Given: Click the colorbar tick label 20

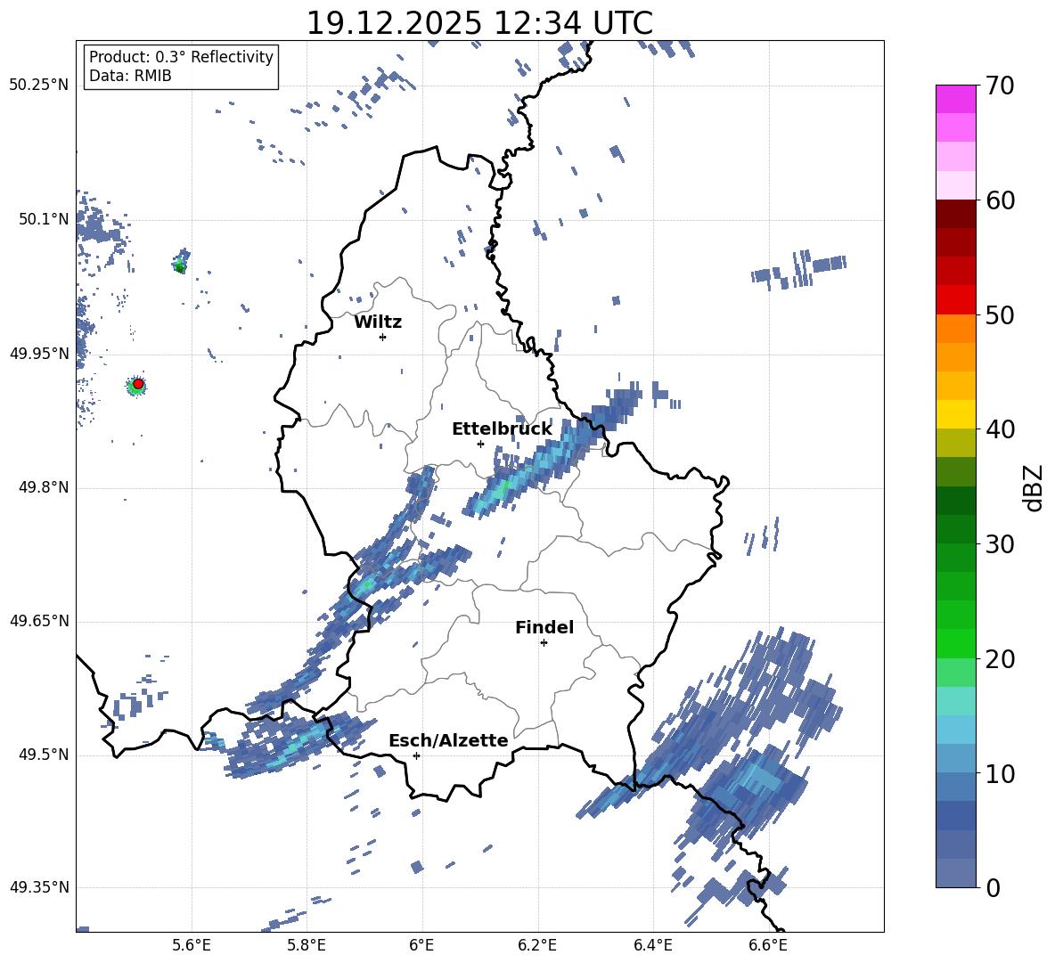Looking at the screenshot, I should coord(1000,658).
